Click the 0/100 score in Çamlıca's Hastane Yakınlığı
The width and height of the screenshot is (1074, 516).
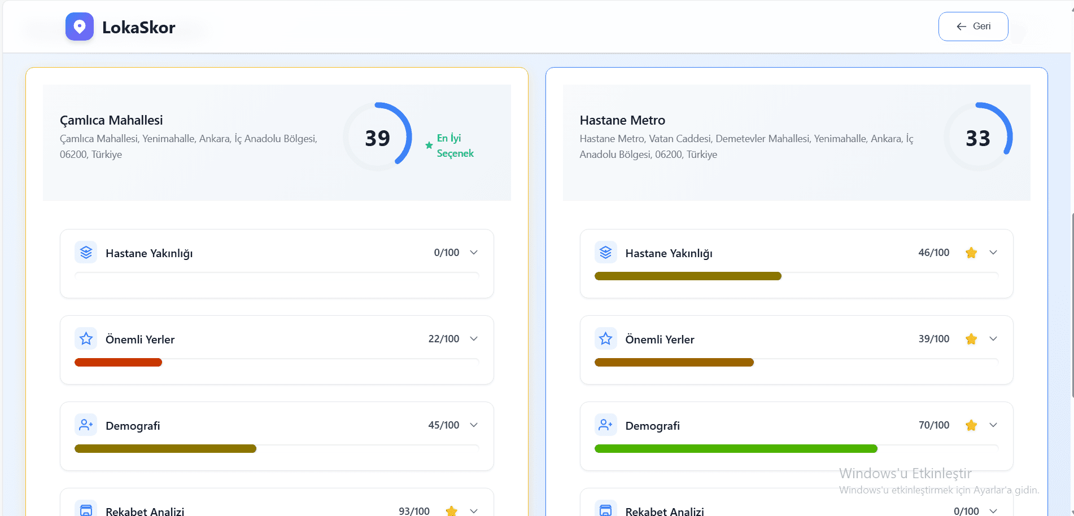tap(447, 253)
